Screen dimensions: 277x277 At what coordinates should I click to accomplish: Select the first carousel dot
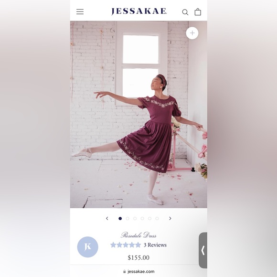(120, 219)
